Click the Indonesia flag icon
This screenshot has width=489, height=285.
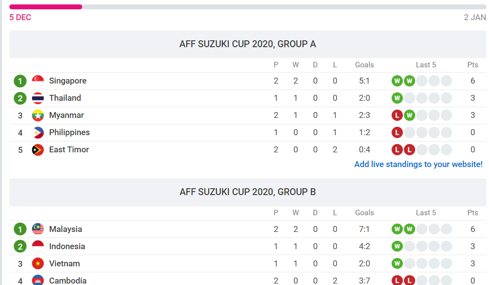coord(38,246)
